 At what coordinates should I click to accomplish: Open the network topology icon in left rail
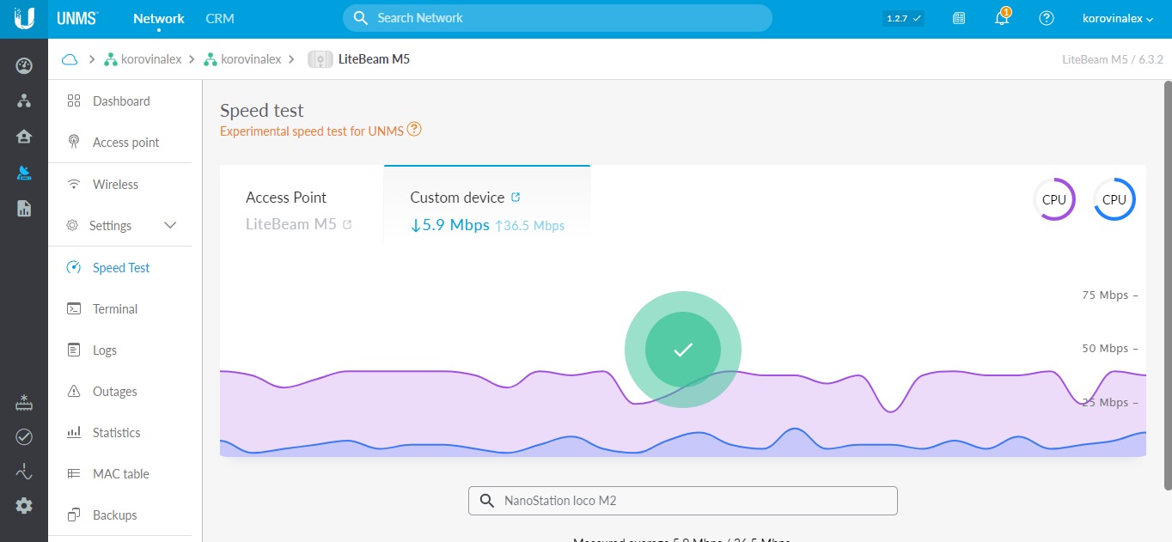point(24,472)
